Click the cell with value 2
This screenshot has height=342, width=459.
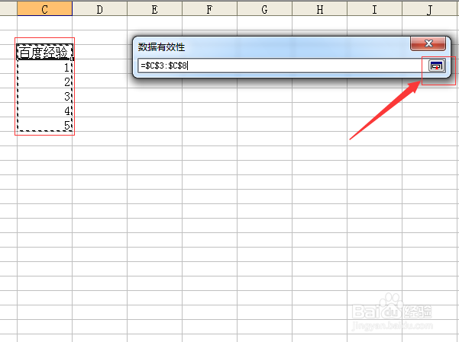[x=44, y=81]
